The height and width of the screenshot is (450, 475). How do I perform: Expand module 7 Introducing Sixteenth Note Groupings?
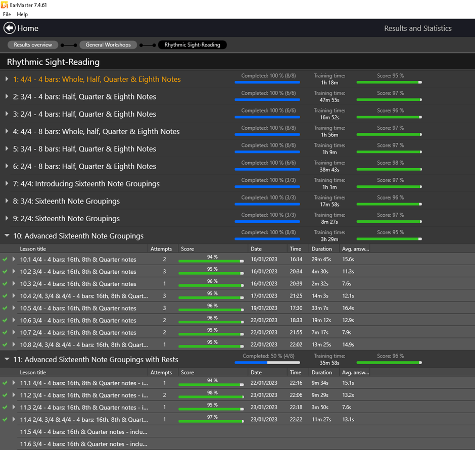(x=7, y=184)
